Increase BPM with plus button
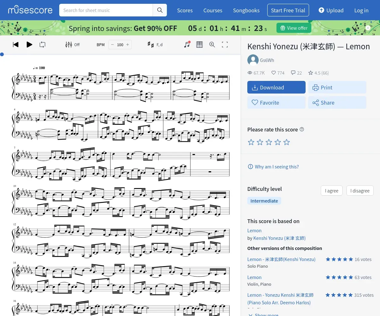380x316 pixels. coord(128,45)
